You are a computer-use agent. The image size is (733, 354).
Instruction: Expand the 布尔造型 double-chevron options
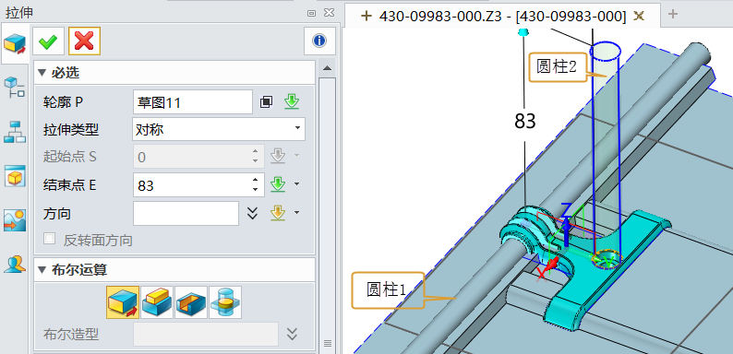coord(292,334)
